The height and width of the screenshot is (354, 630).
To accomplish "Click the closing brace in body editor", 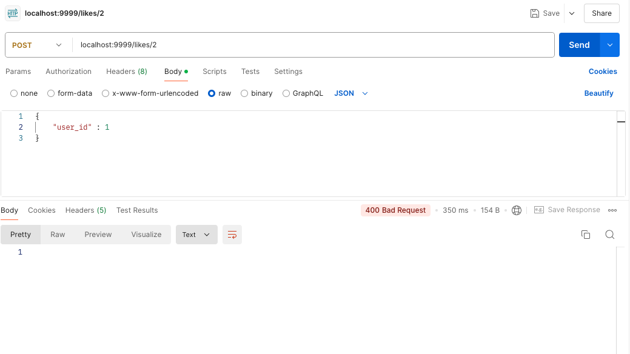I will (x=38, y=138).
